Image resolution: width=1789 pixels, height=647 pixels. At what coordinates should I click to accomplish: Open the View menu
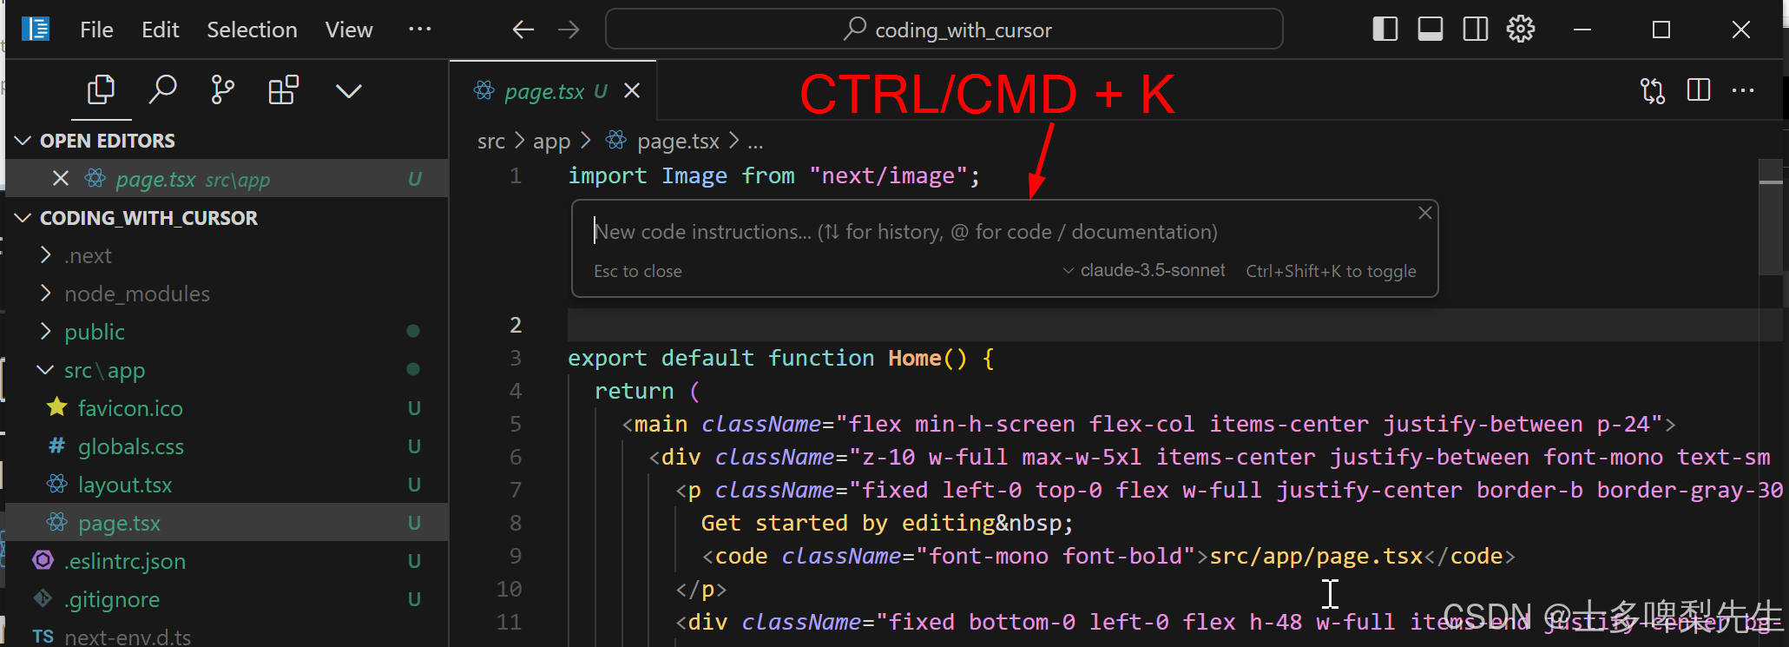(x=349, y=30)
